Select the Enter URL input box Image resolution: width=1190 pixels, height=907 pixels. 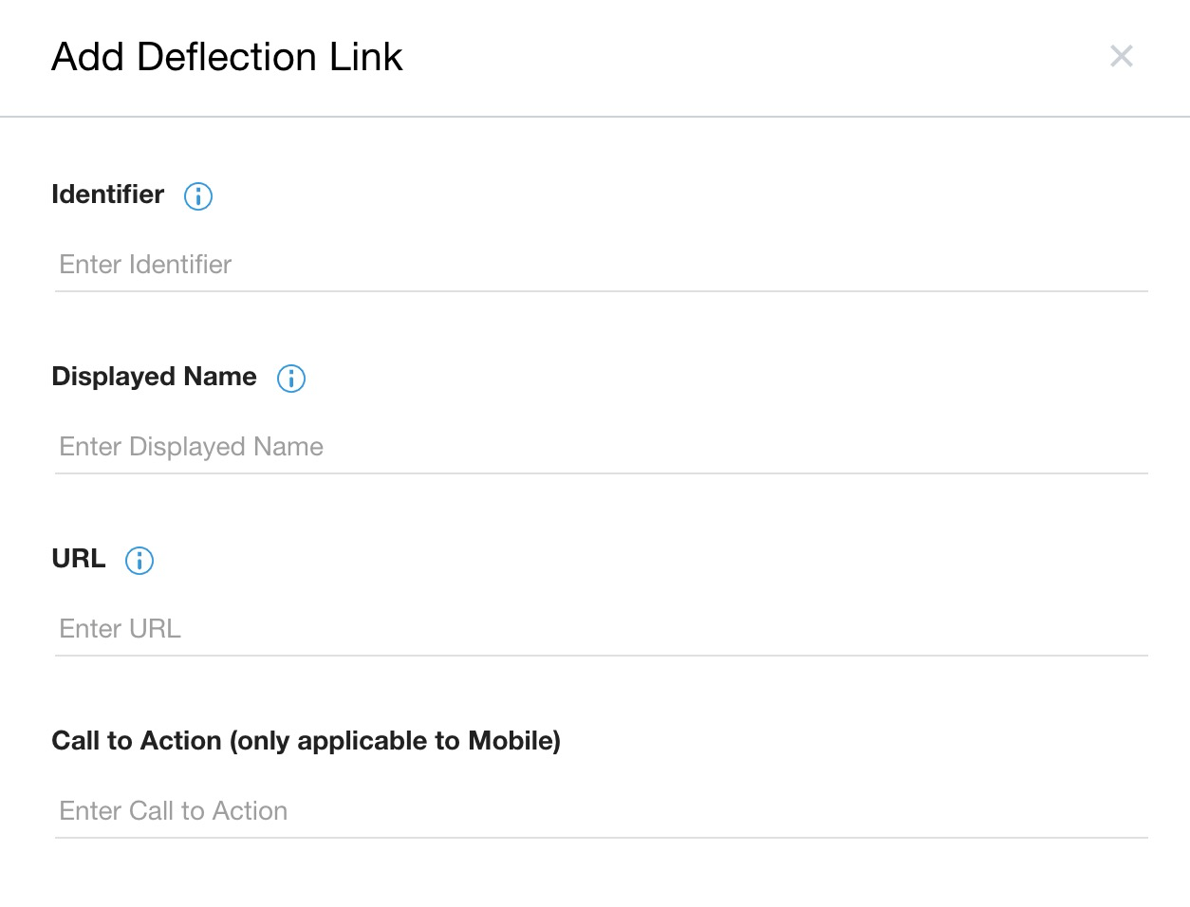tap(601, 629)
